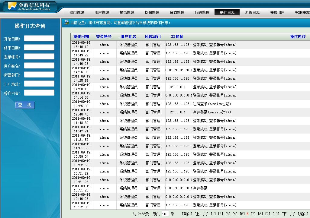This screenshot has height=218, width=310.
Task: Focus the 用户姓名 input field
Action: (x=39, y=66)
